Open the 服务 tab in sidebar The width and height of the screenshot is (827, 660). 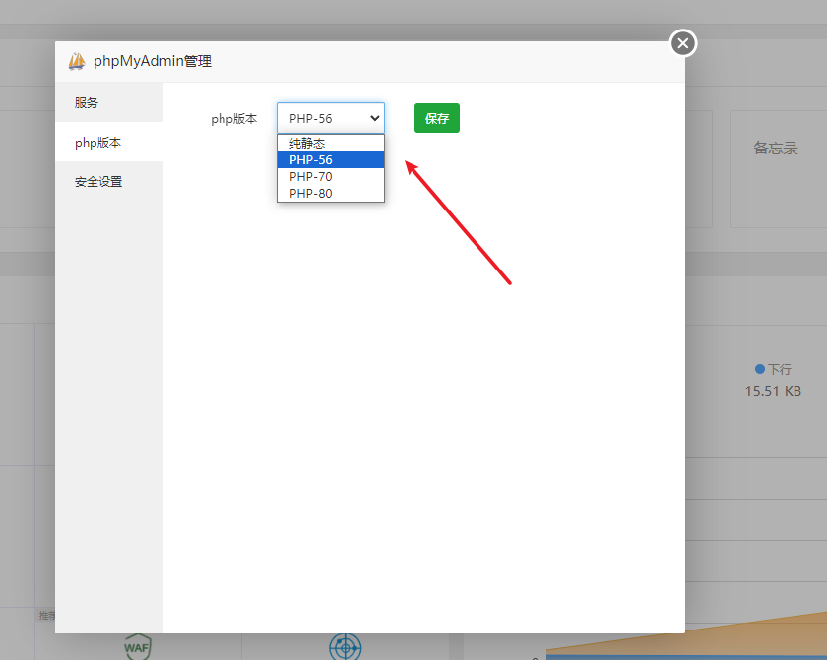[x=109, y=102]
